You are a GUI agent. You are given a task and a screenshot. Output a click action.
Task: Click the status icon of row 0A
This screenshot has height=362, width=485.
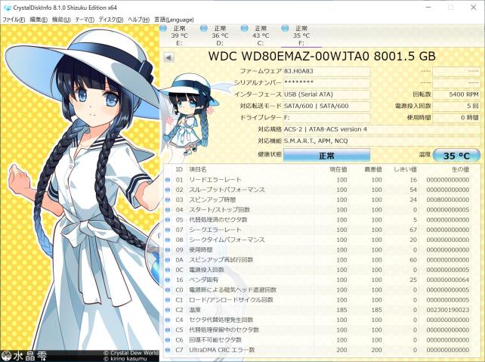(x=168, y=260)
